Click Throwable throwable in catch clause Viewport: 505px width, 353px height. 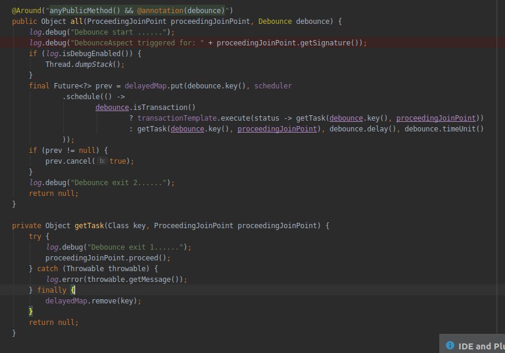pos(106,269)
